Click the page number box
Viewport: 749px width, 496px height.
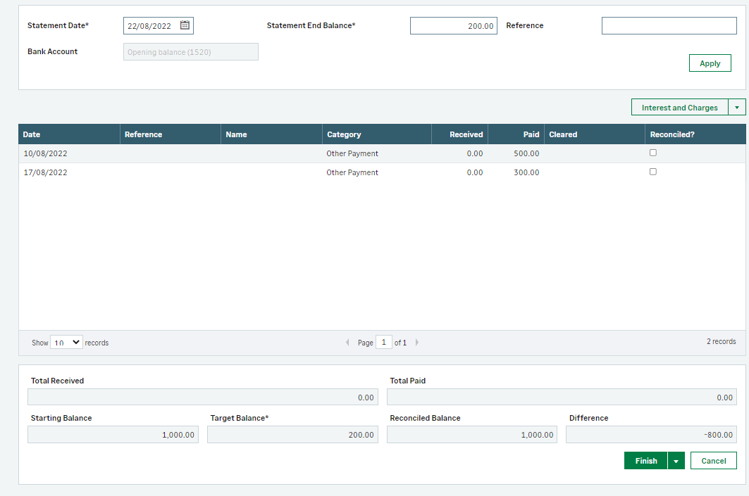pyautogui.click(x=383, y=343)
